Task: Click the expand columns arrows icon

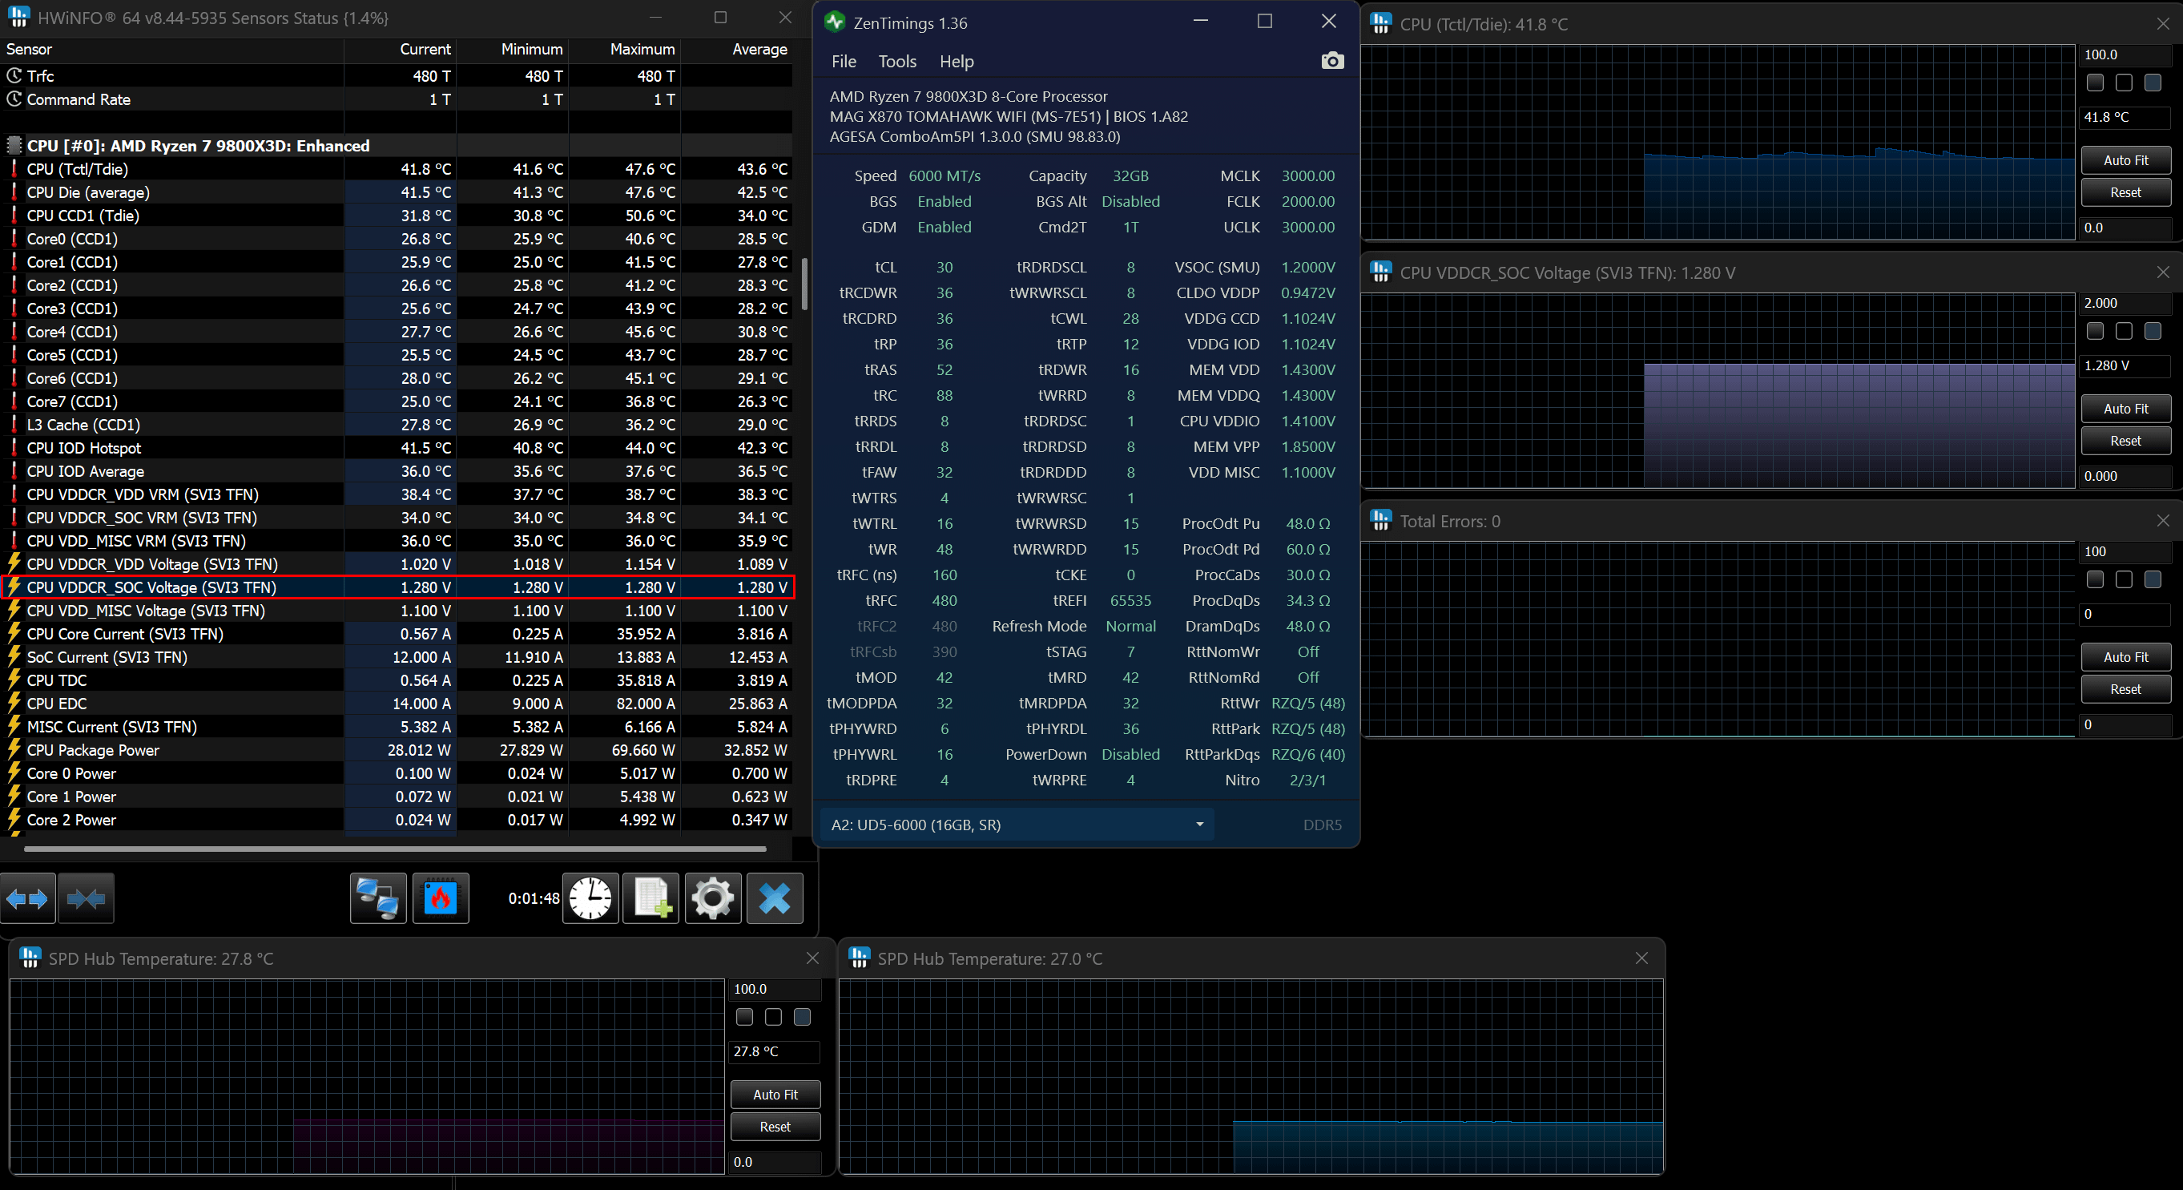Action: click(x=27, y=898)
